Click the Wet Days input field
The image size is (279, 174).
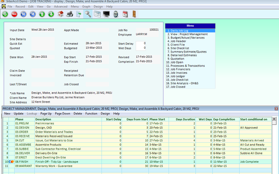(141, 48)
